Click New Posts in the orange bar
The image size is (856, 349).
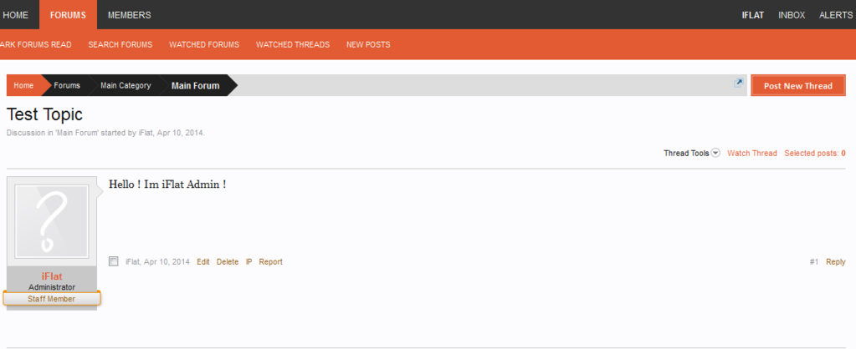point(367,45)
